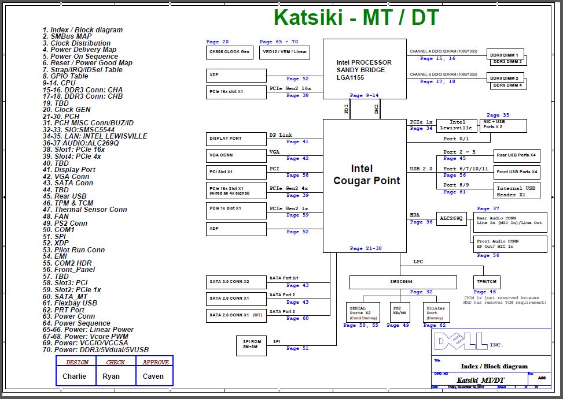Viewport: 563px width, 399px height.
Task: Click the "PCIe 1x Slot X1" block
Action: pyautogui.click(x=236, y=211)
